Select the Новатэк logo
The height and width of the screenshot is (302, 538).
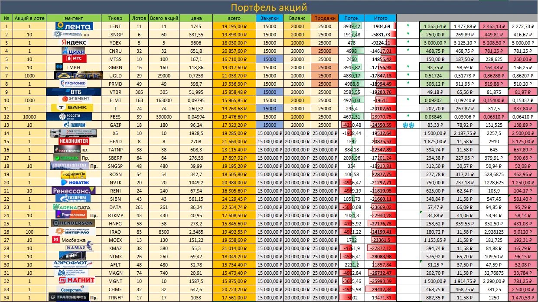74,182
